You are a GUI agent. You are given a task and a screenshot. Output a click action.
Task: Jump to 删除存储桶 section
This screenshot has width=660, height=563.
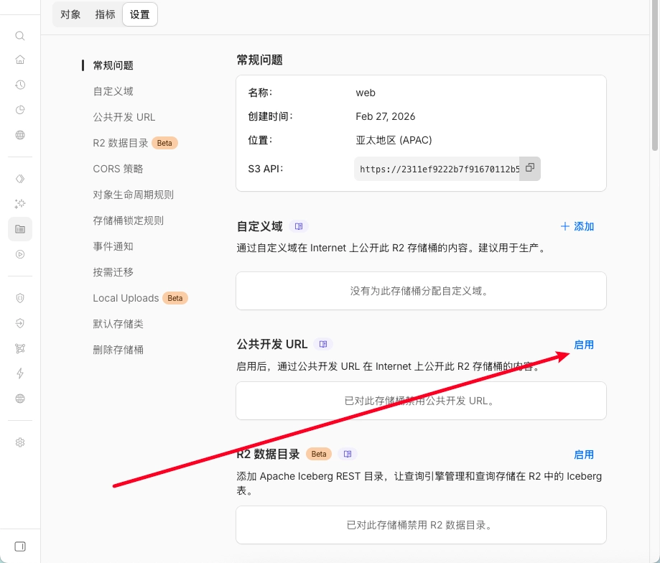coord(118,350)
